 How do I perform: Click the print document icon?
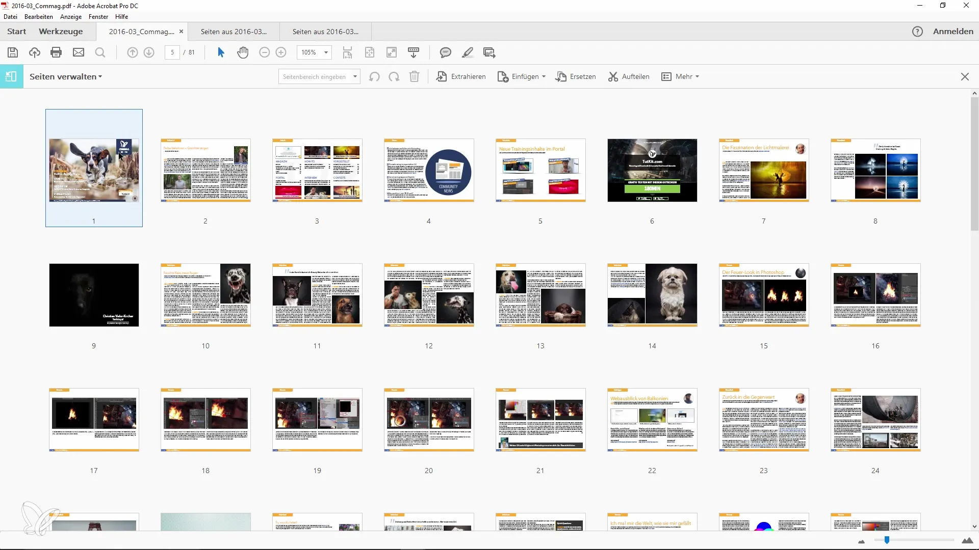[x=56, y=52]
